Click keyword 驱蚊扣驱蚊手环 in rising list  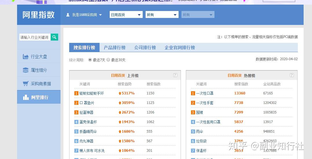[x=91, y=93]
